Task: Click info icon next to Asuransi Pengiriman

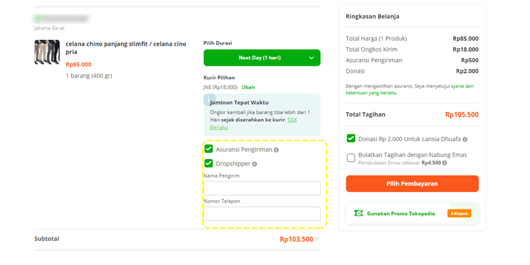Action: (276, 150)
